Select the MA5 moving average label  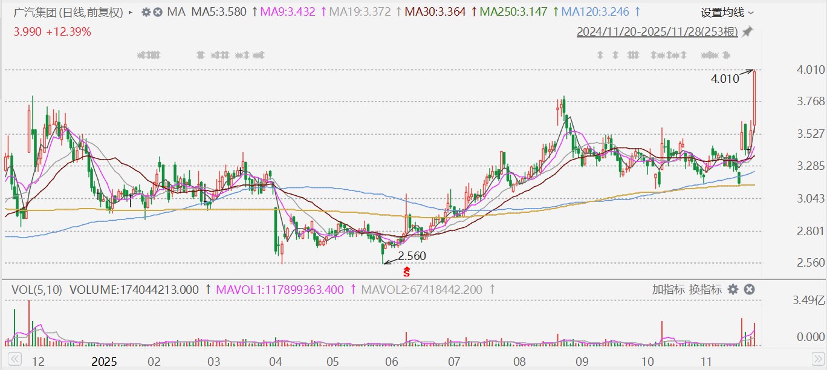tap(218, 12)
